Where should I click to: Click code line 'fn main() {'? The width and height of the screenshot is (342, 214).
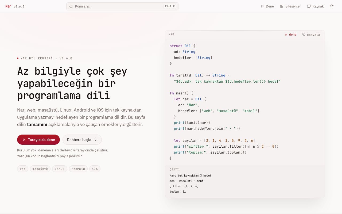181,93
